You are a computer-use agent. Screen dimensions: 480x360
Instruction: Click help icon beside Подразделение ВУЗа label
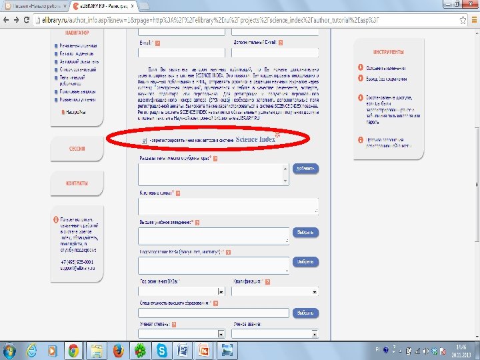[228, 252]
